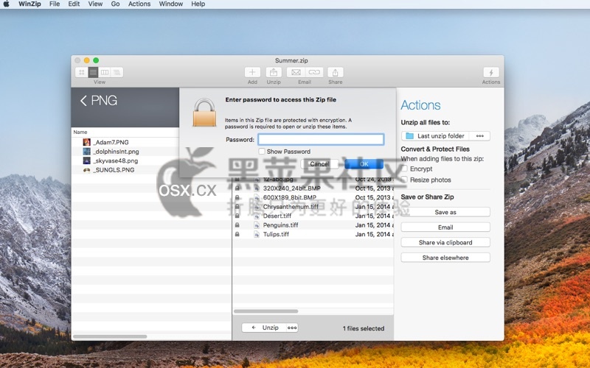Switch to list view mode
This screenshot has width=590, height=368.
(x=94, y=72)
